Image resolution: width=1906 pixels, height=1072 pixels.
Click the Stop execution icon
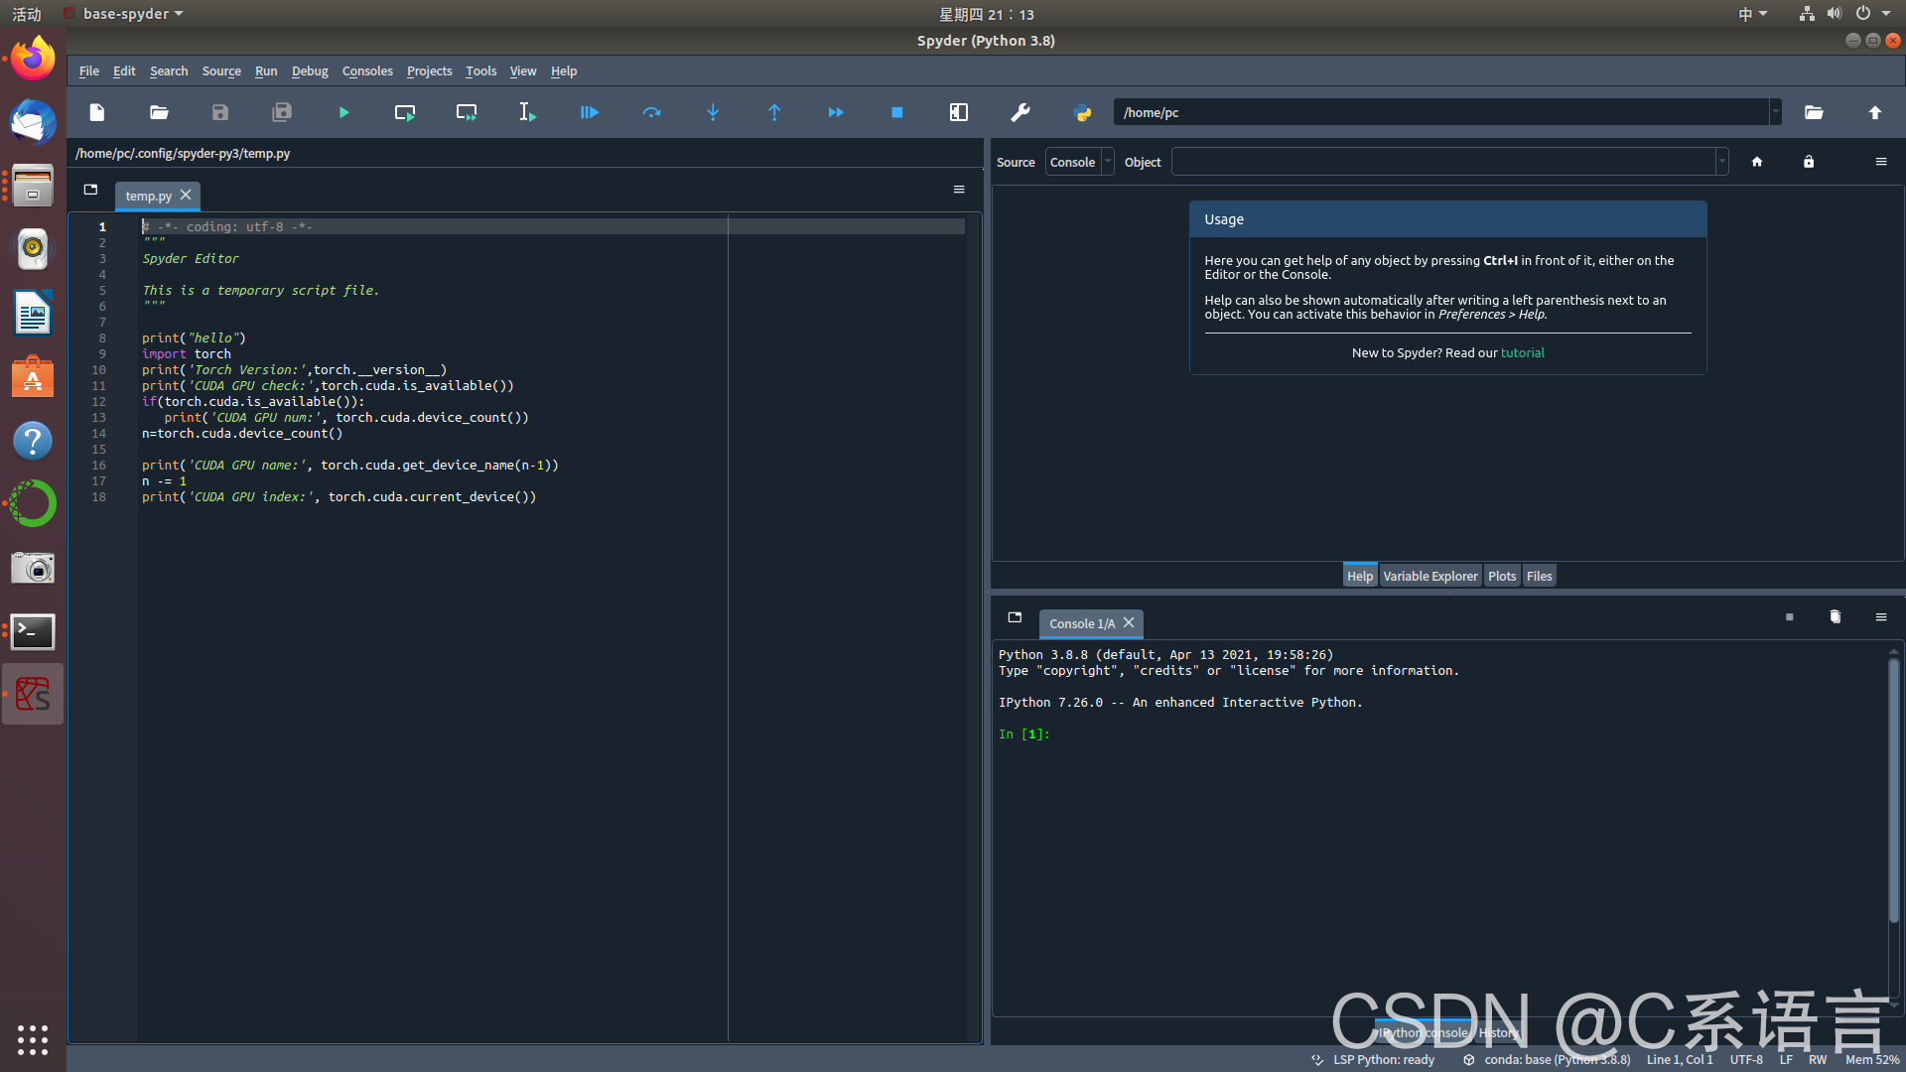[896, 112]
